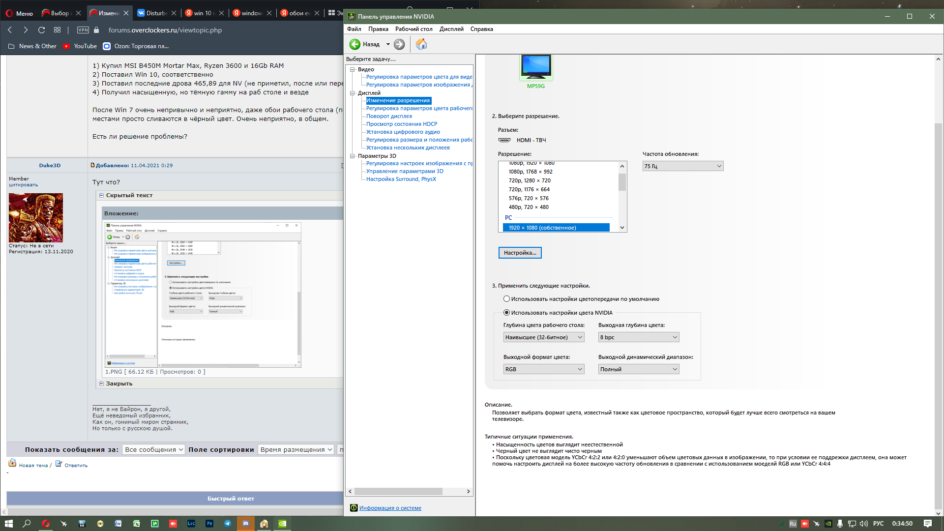Select default color settings radio option
Image resolution: width=944 pixels, height=531 pixels.
(x=506, y=299)
